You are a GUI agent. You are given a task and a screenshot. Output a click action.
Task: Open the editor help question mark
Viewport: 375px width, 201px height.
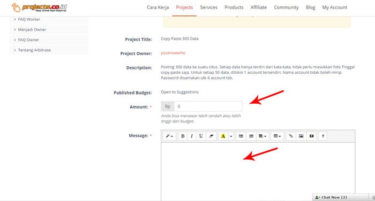coord(323,136)
